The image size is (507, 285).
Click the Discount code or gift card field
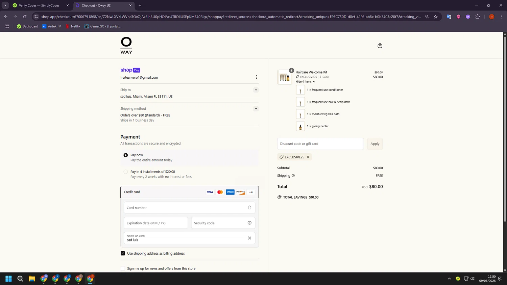320,144
